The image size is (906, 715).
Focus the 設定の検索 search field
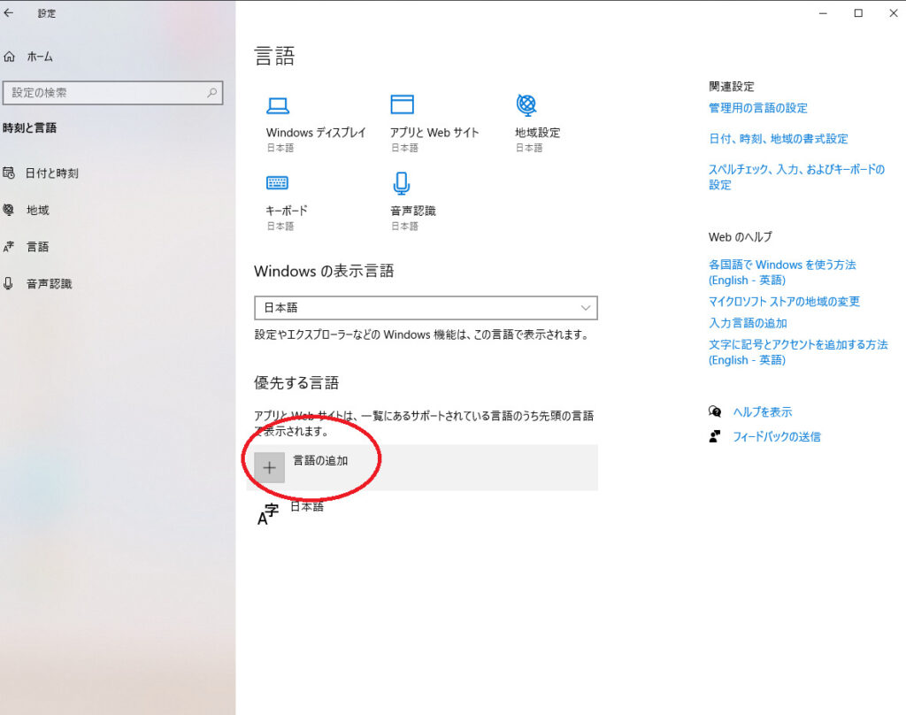click(x=112, y=93)
